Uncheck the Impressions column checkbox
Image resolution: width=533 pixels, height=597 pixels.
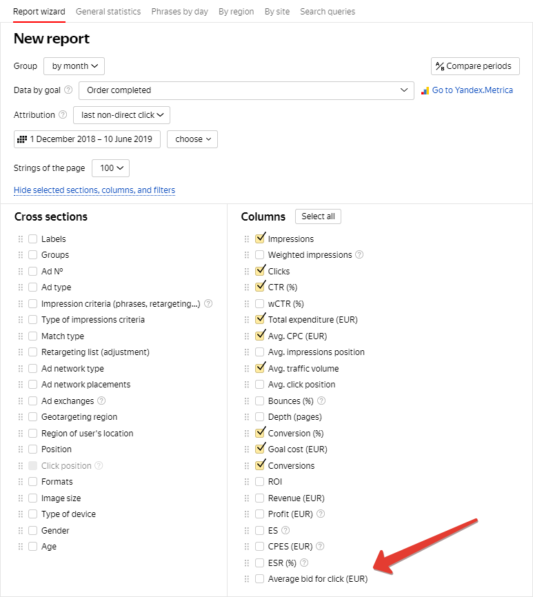[x=260, y=239]
